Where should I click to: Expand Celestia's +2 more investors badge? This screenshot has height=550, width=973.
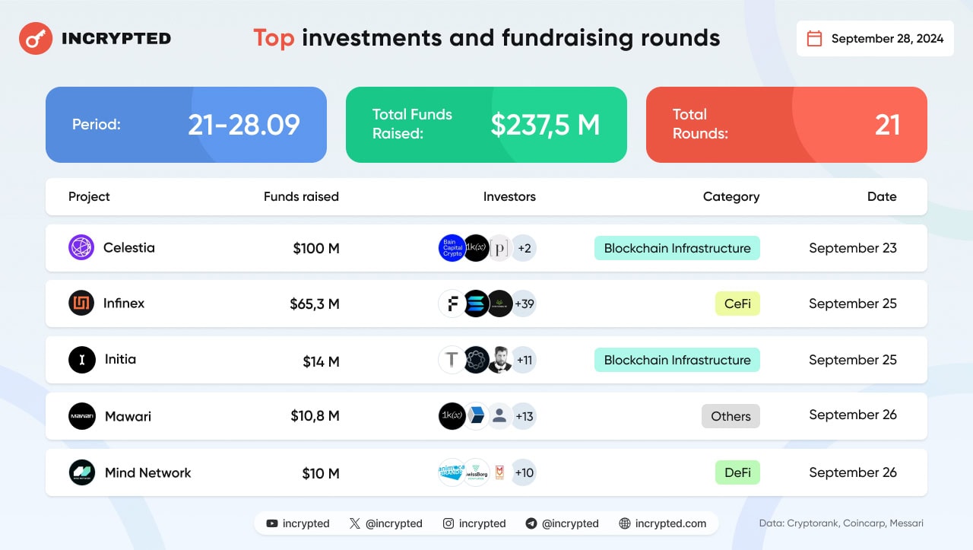[x=524, y=248]
